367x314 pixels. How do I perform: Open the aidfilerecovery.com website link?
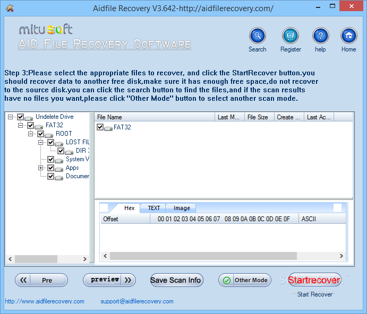(45, 301)
